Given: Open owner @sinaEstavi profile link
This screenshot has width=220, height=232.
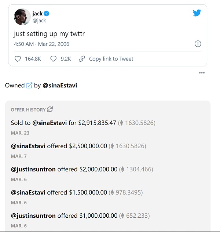Looking at the screenshot, I should pyautogui.click(x=60, y=86).
